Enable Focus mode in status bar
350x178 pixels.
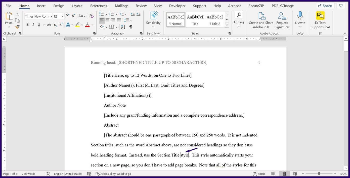[x=259, y=173]
